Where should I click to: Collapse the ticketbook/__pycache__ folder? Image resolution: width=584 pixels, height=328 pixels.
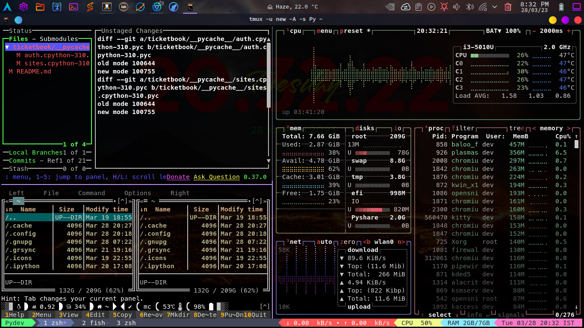(47, 47)
